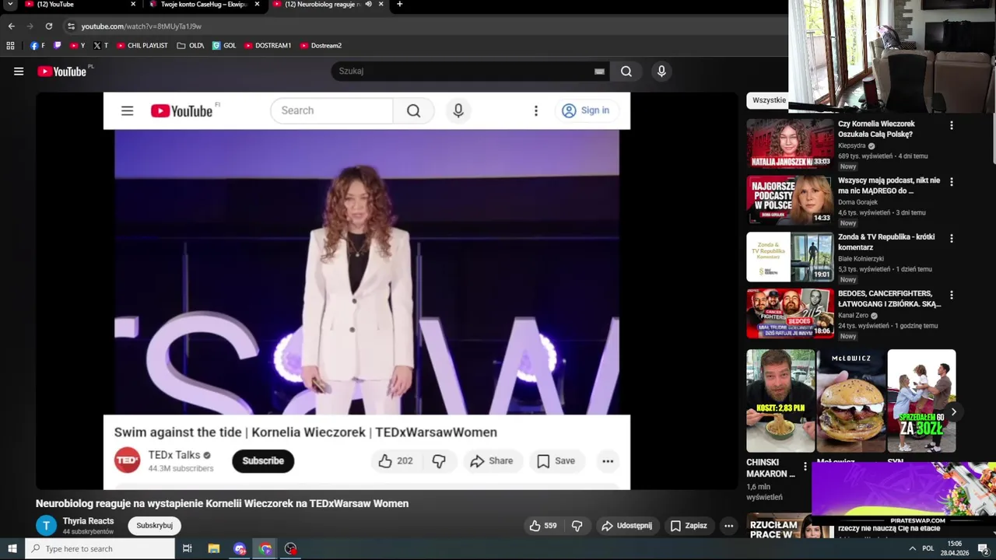Launch File Explorer from the taskbar
This screenshot has height=560, width=996.
(214, 549)
